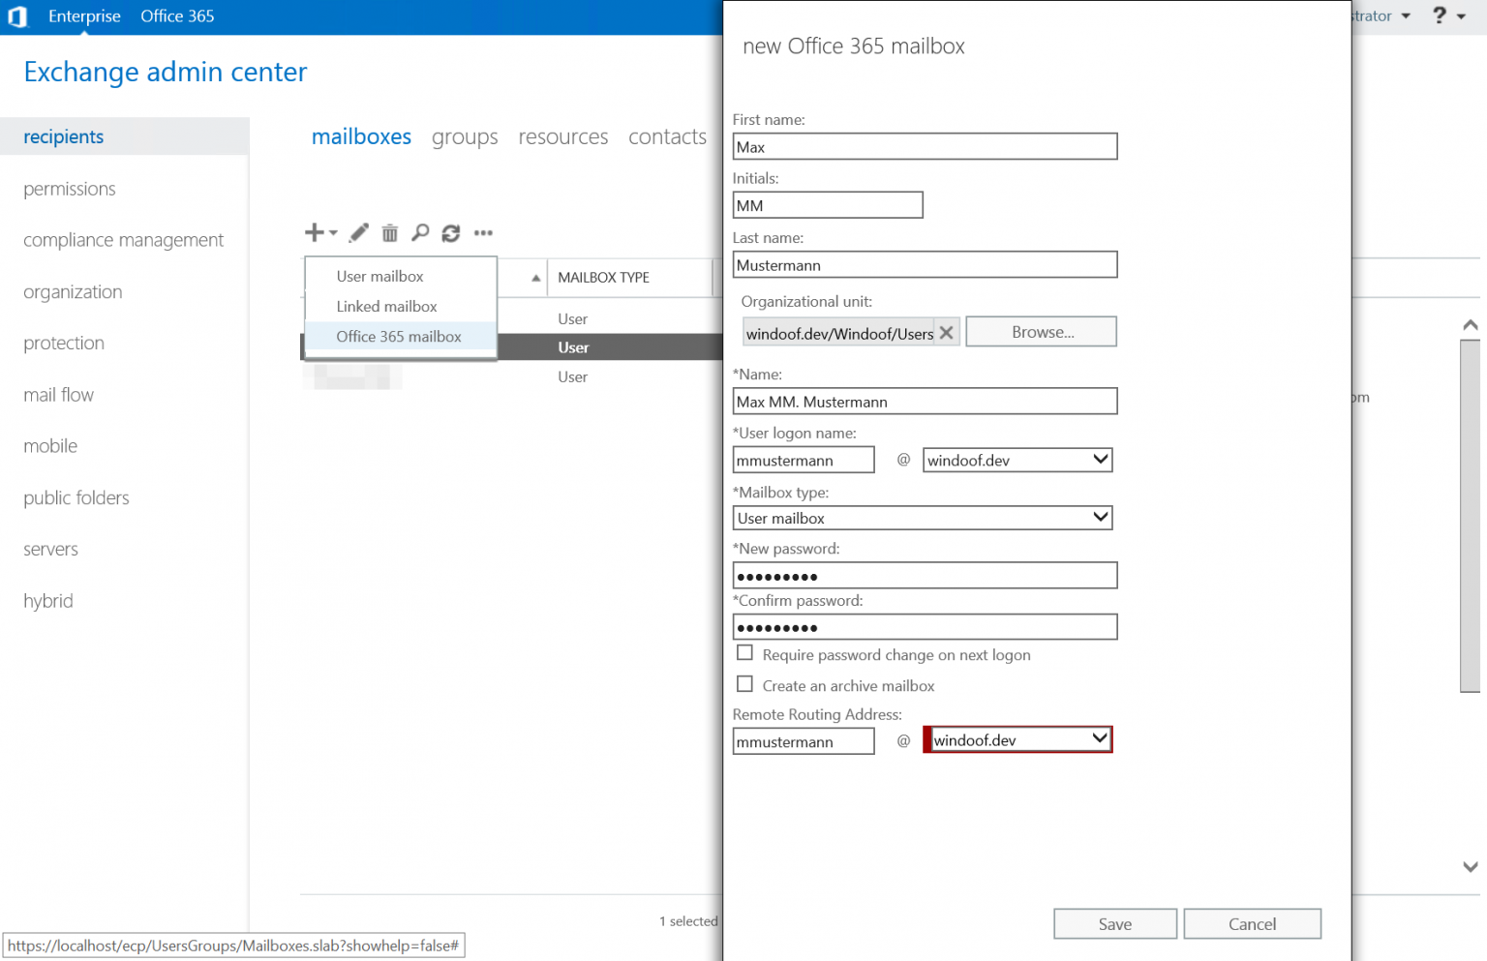Click the Office logo in the top bar
The height and width of the screenshot is (961, 1487).
click(x=17, y=15)
